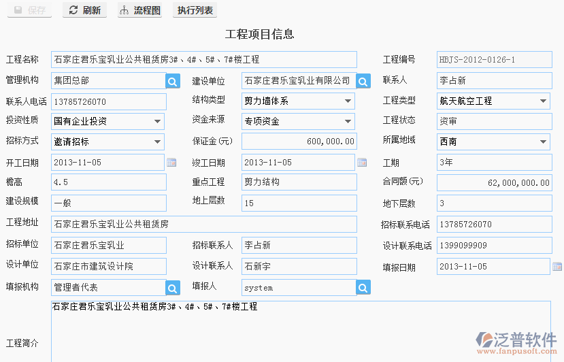The height and width of the screenshot is (362, 564).
Task: Click the search icon next to 填报机构
Action: click(173, 288)
